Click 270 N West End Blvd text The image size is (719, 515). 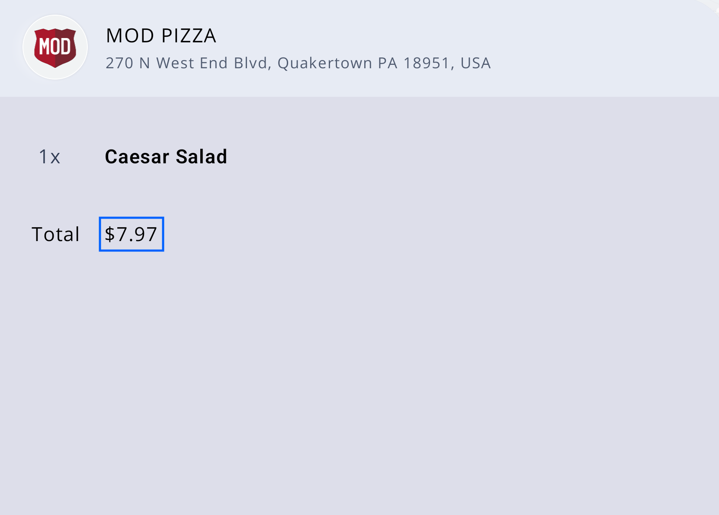[x=186, y=63]
